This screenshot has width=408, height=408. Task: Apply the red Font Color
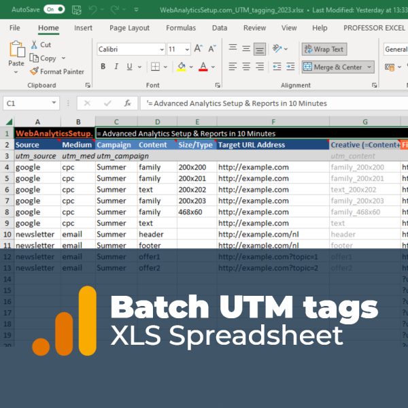pyautogui.click(x=203, y=67)
